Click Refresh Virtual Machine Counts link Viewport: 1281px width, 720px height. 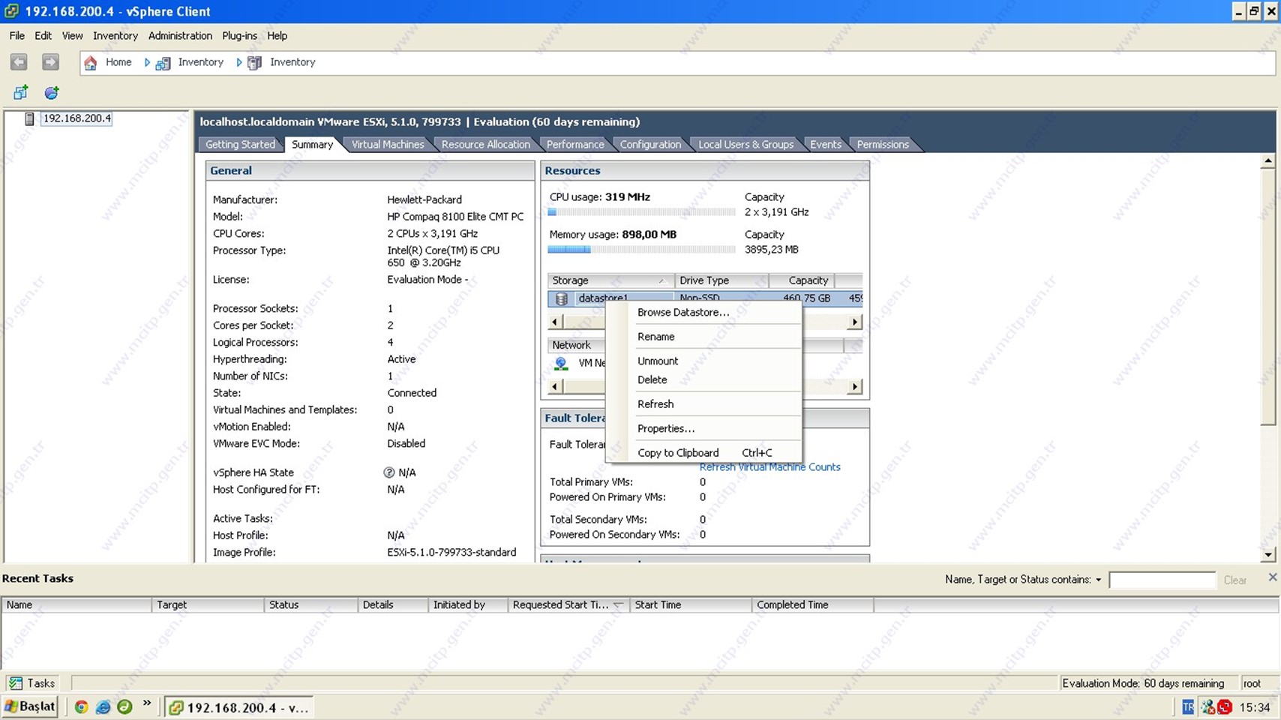coord(769,467)
